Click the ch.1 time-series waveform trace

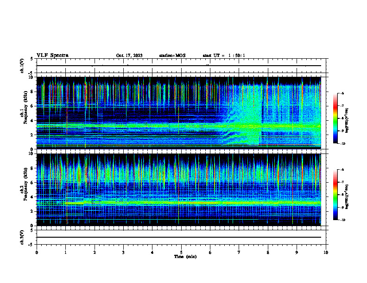coord(179,66)
